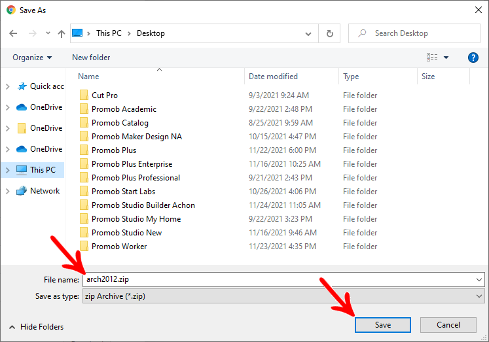Sort by Date modified column
Image resolution: width=489 pixels, height=342 pixels.
coord(273,77)
